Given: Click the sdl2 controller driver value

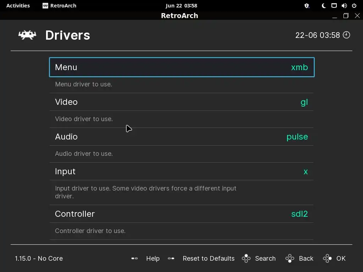Looking at the screenshot, I should [x=300, y=214].
